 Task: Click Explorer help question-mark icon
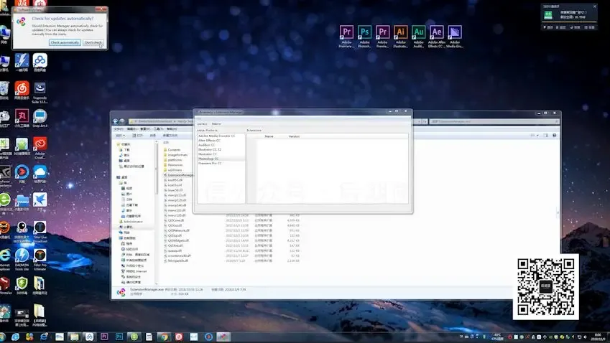(x=555, y=135)
